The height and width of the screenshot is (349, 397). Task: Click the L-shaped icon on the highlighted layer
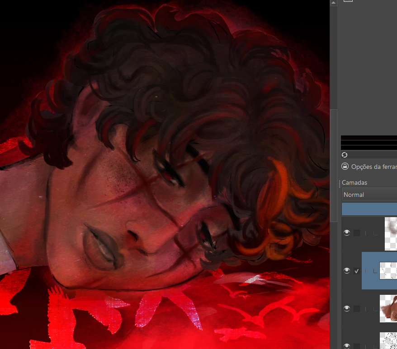[x=375, y=271]
